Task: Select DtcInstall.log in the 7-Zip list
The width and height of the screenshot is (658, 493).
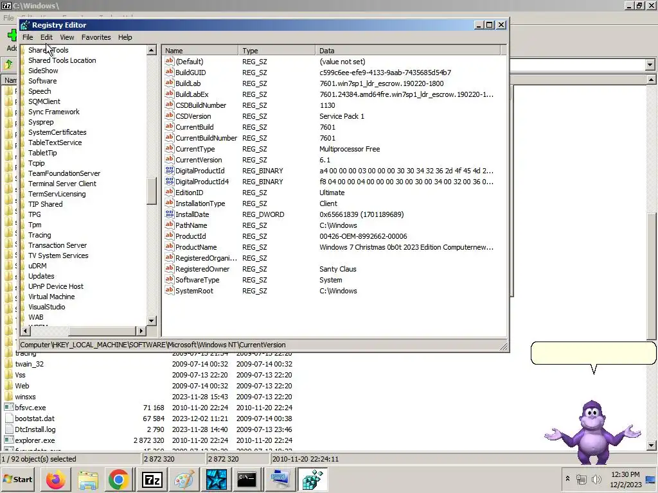Action: click(x=35, y=429)
